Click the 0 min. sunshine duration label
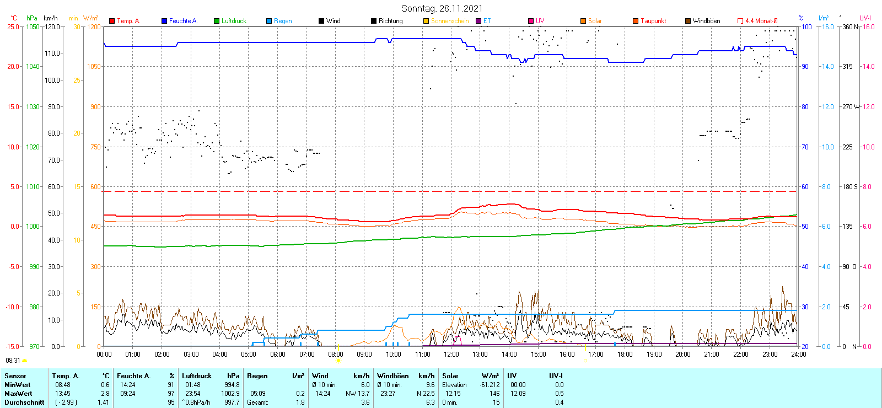882x408 pixels. point(450,402)
